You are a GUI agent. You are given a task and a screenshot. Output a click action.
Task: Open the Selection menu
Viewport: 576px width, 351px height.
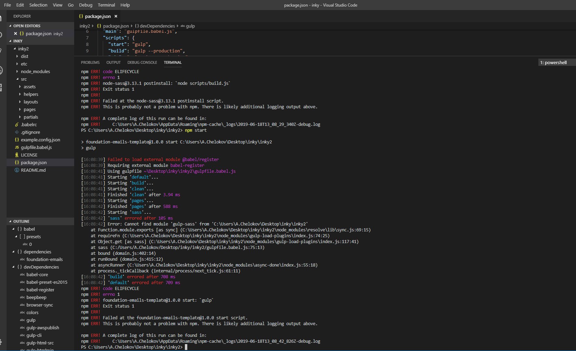tap(38, 5)
